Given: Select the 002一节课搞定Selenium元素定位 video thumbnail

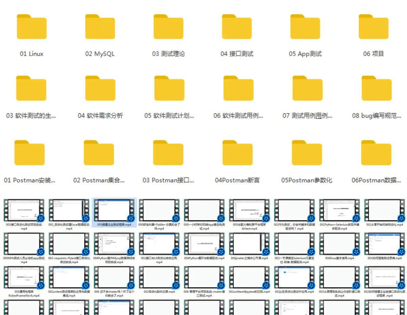Looking at the screenshot, I should (x=295, y=244).
